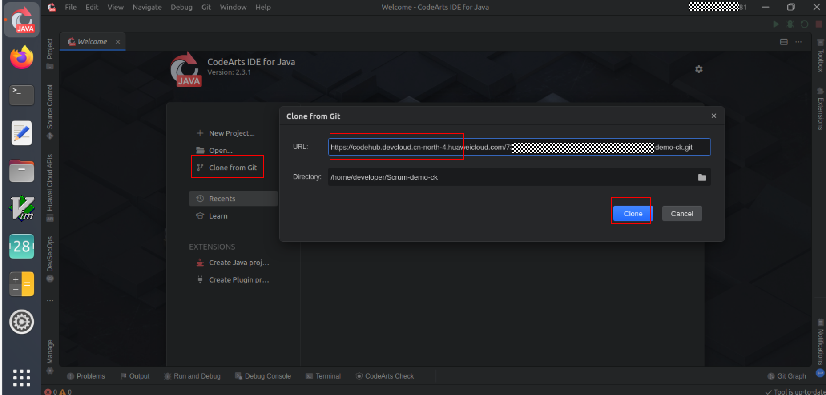826x395 pixels.
Task: Open the View menu
Action: pos(116,7)
